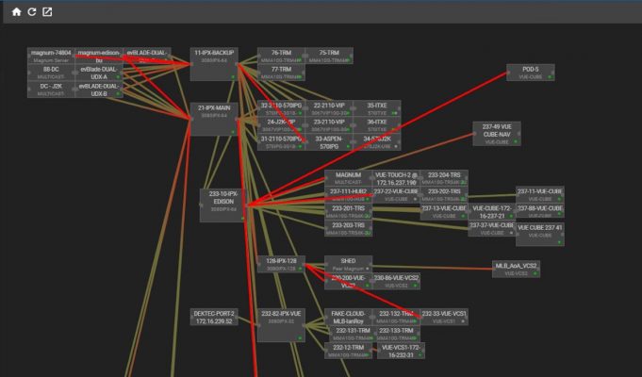Screen dimensions: 642x377
Task: Select the 232-12-TRM node
Action: point(349,351)
